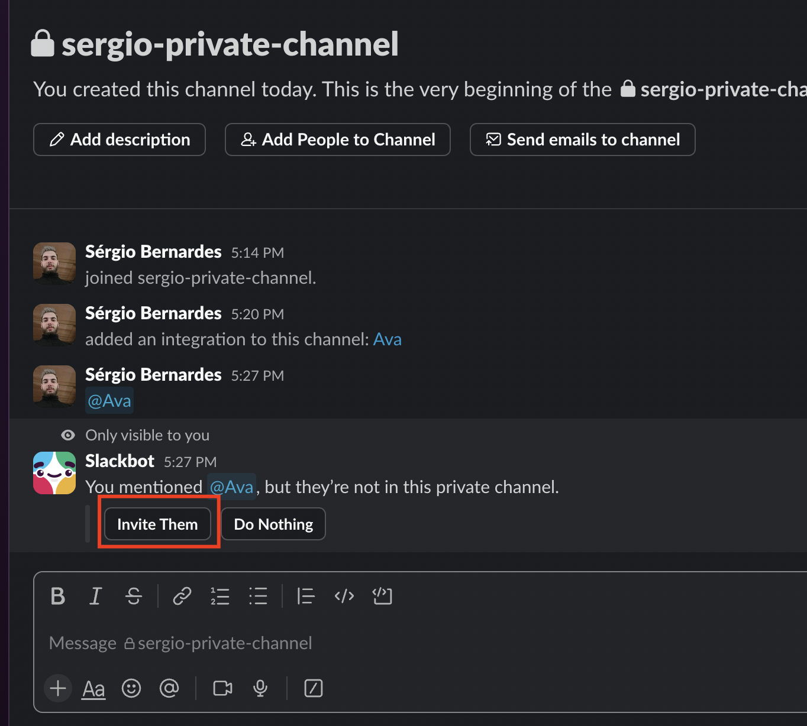Image resolution: width=807 pixels, height=726 pixels.
Task: Click the Slackbot sender name
Action: 120,461
